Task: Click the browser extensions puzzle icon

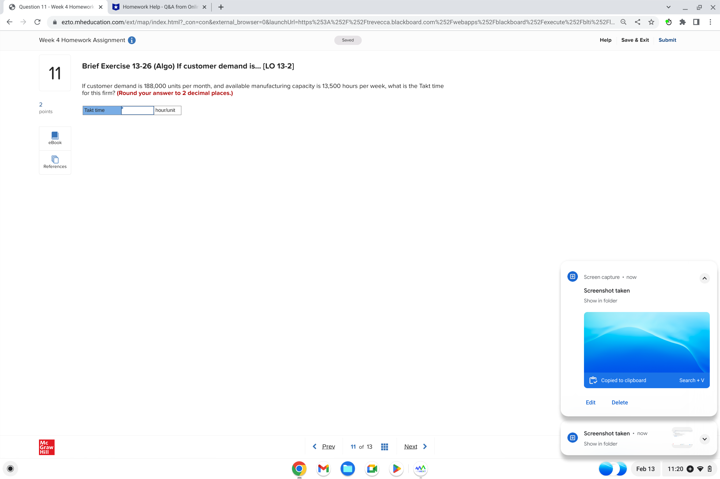Action: [682, 22]
